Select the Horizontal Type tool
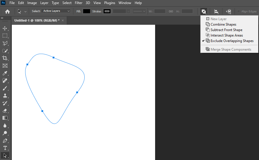This screenshot has width=259, height=160. point(5,148)
